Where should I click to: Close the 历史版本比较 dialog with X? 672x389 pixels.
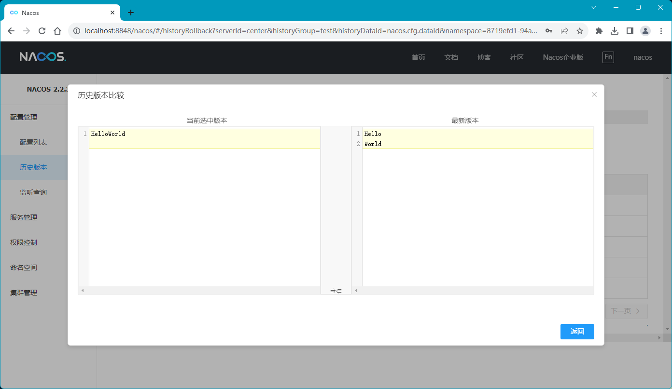tap(594, 94)
